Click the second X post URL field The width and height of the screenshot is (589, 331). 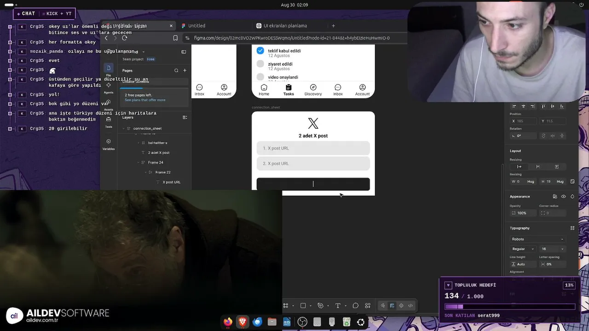pos(313,164)
